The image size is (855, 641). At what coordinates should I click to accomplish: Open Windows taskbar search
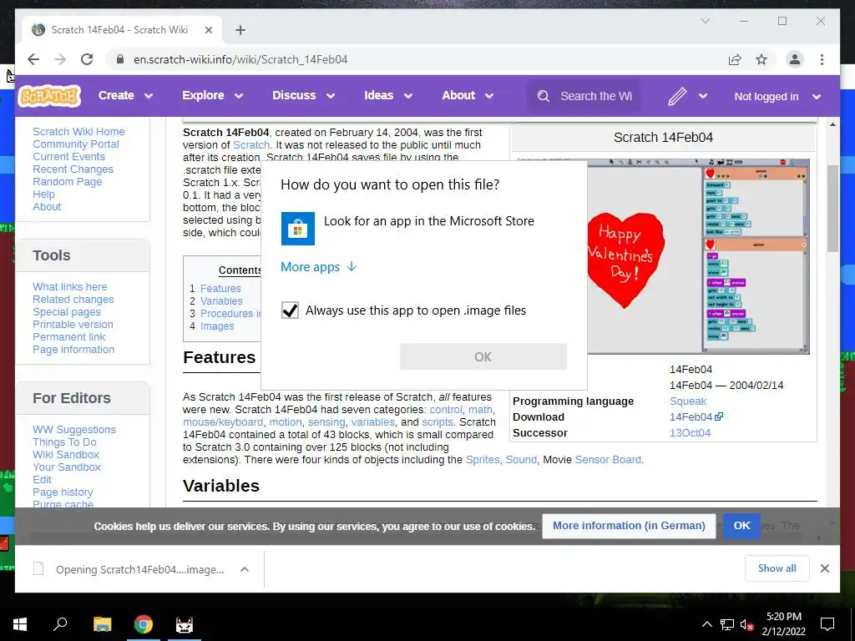(x=60, y=624)
